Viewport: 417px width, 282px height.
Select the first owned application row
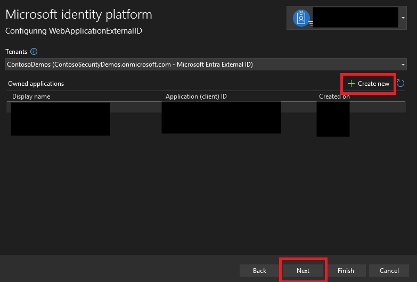(x=206, y=107)
